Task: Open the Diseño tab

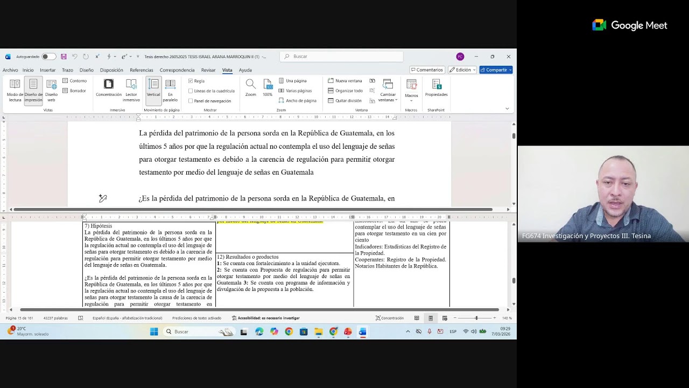Action: click(x=87, y=70)
